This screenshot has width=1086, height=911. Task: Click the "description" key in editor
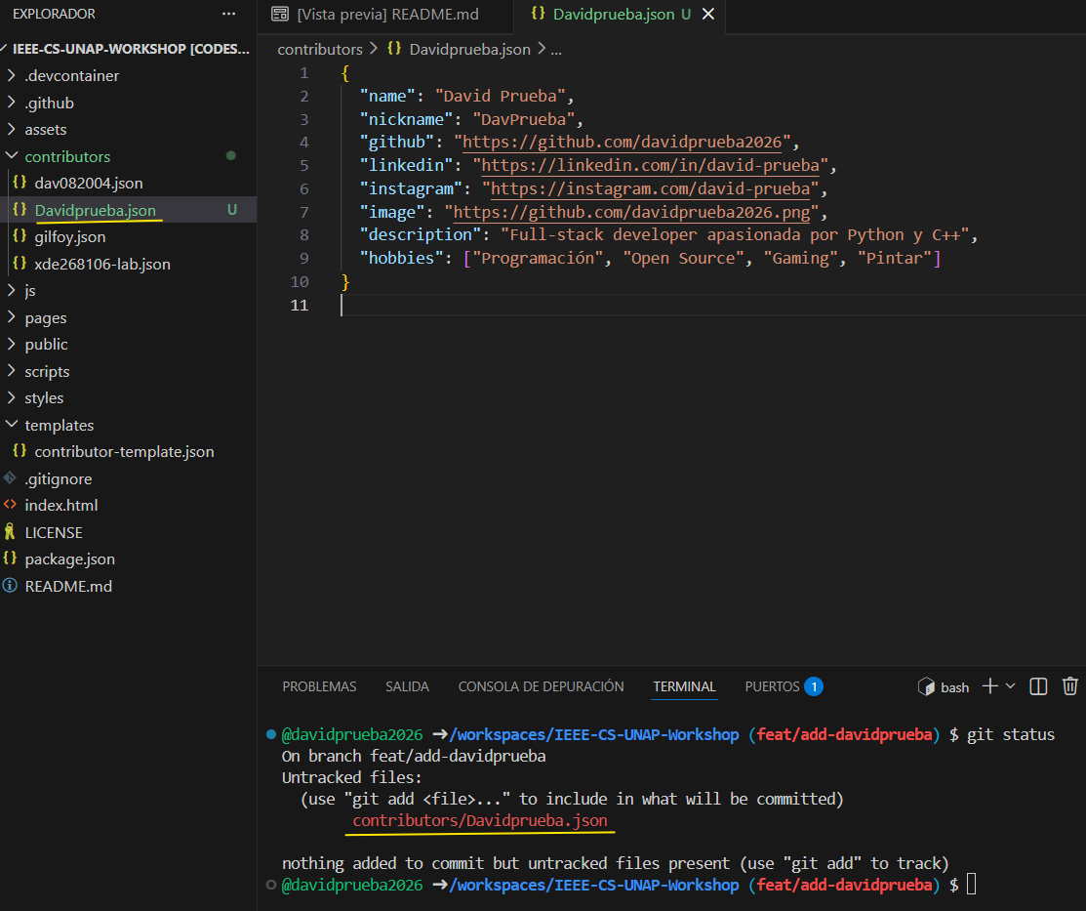click(x=421, y=235)
